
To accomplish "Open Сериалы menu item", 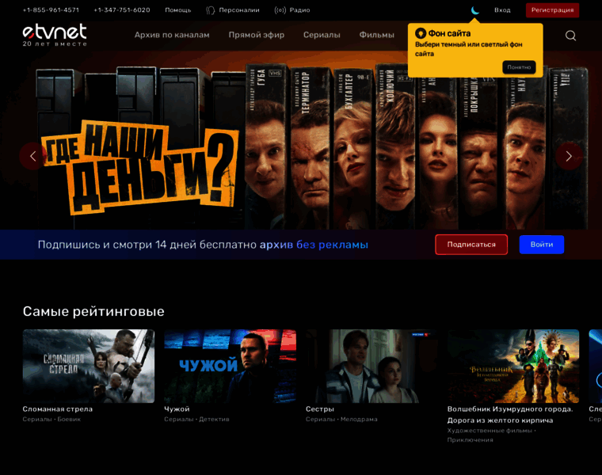I will pyautogui.click(x=322, y=35).
